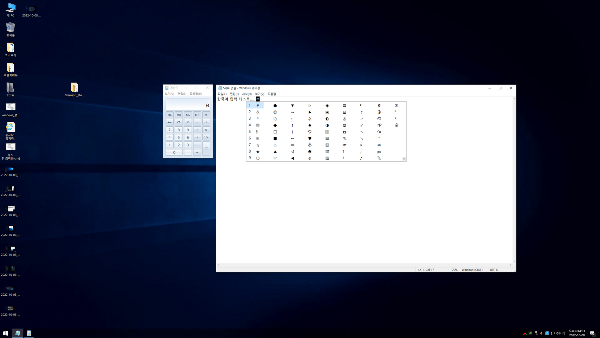Pick the registered trademark ® symbol
The image size is (600, 338).
(x=396, y=106)
